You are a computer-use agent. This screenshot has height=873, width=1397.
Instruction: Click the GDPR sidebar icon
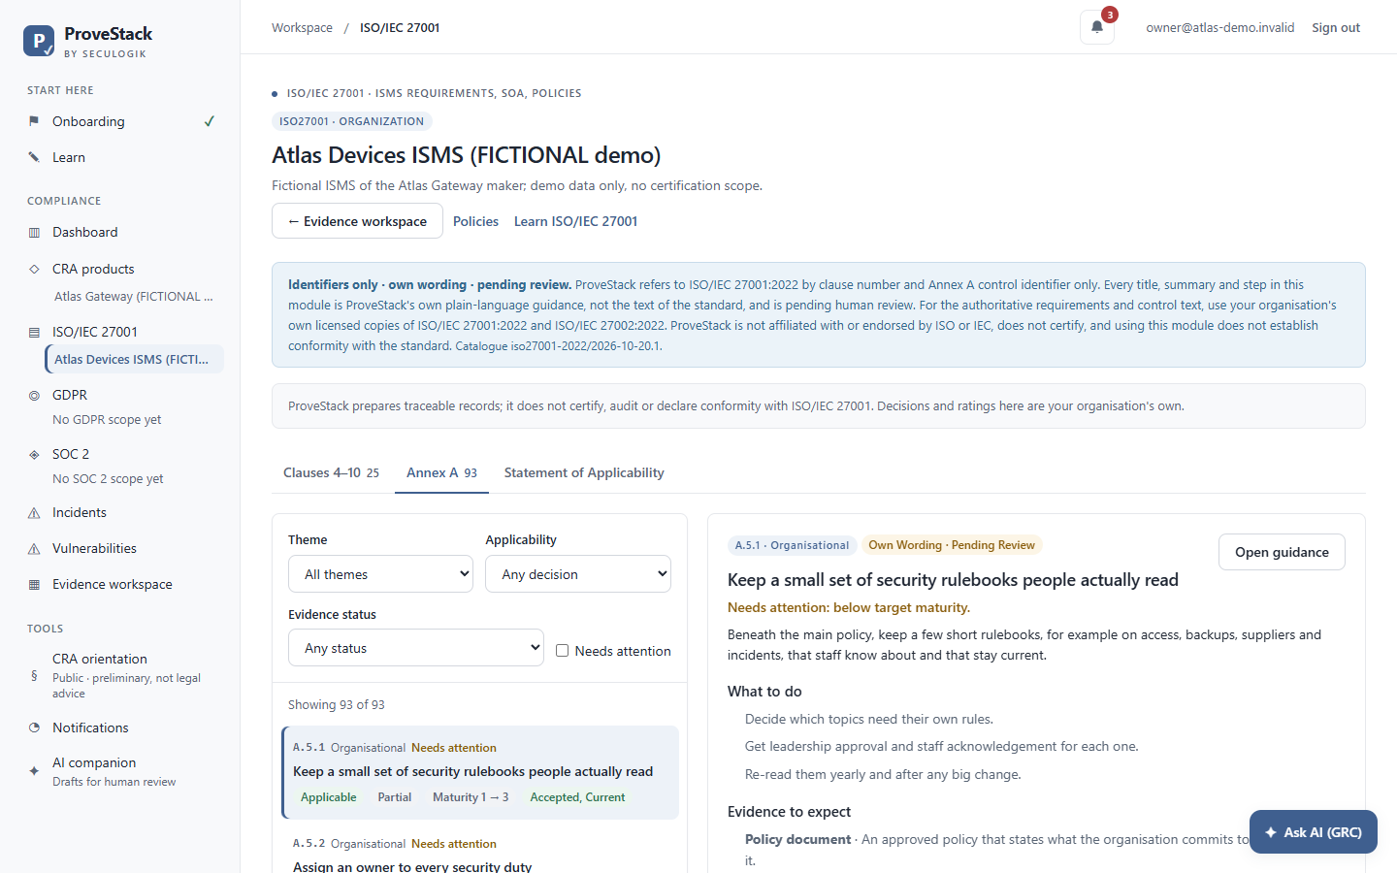34,395
